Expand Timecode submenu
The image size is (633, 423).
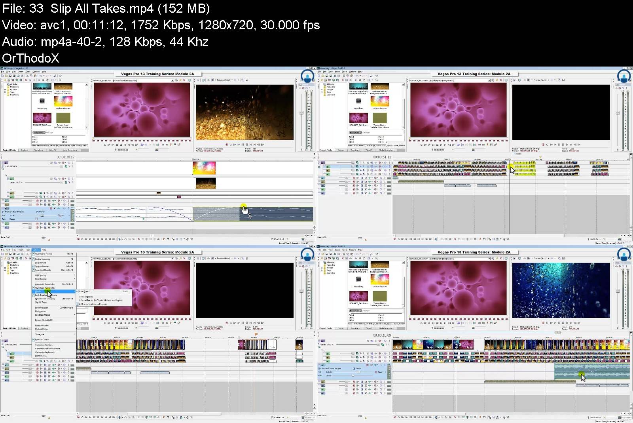click(54, 334)
